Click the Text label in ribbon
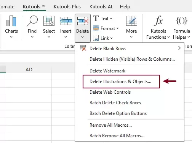The width and height of the screenshot is (192, 143). (105, 19)
